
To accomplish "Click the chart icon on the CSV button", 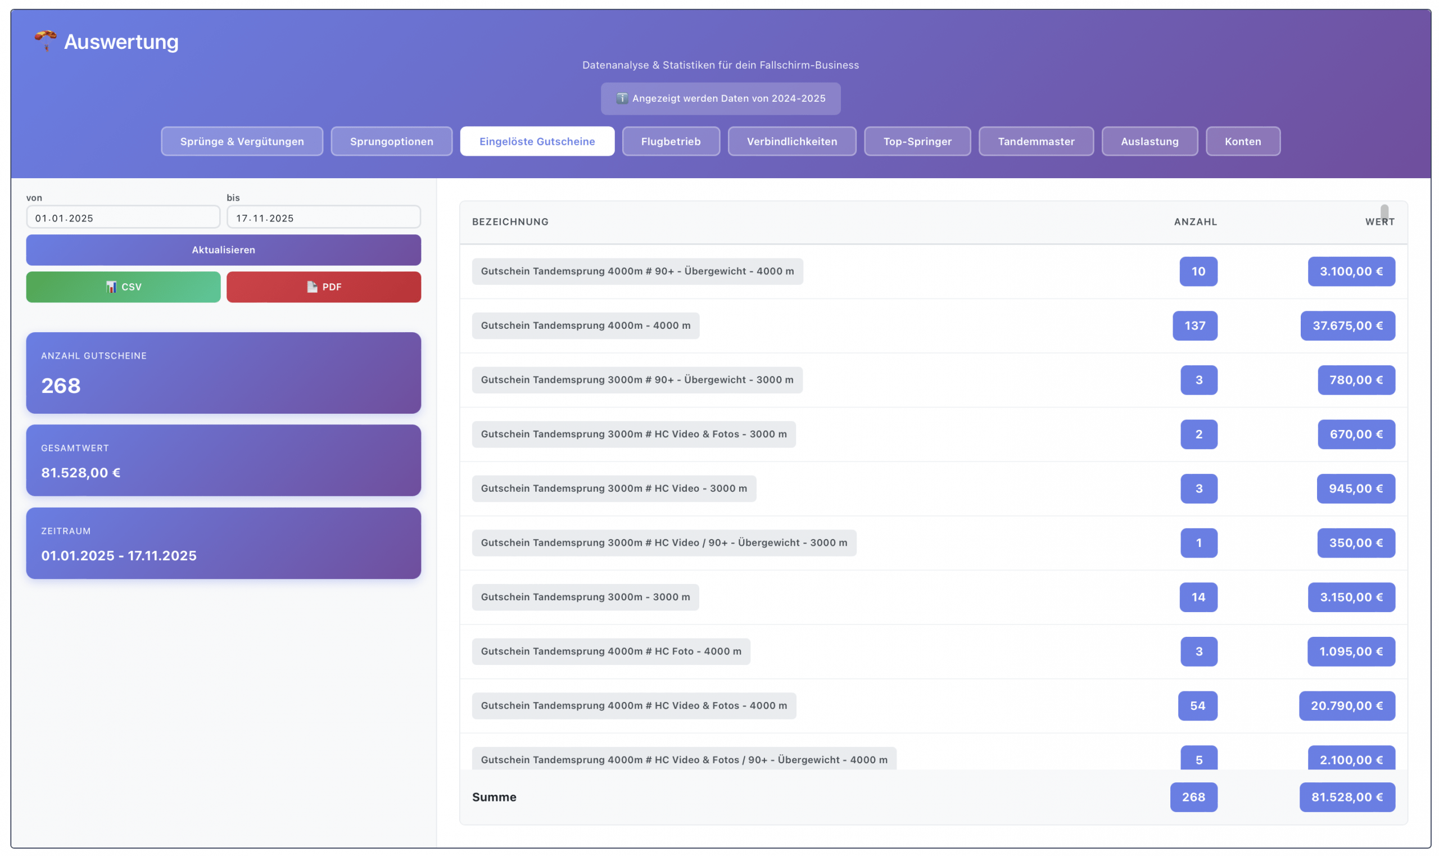I will point(111,287).
